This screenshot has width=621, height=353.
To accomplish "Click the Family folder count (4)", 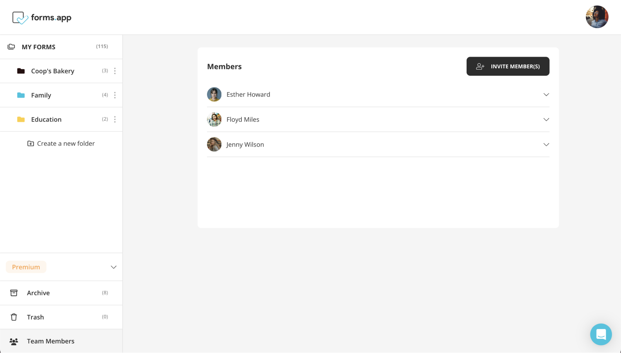I will pyautogui.click(x=105, y=95).
